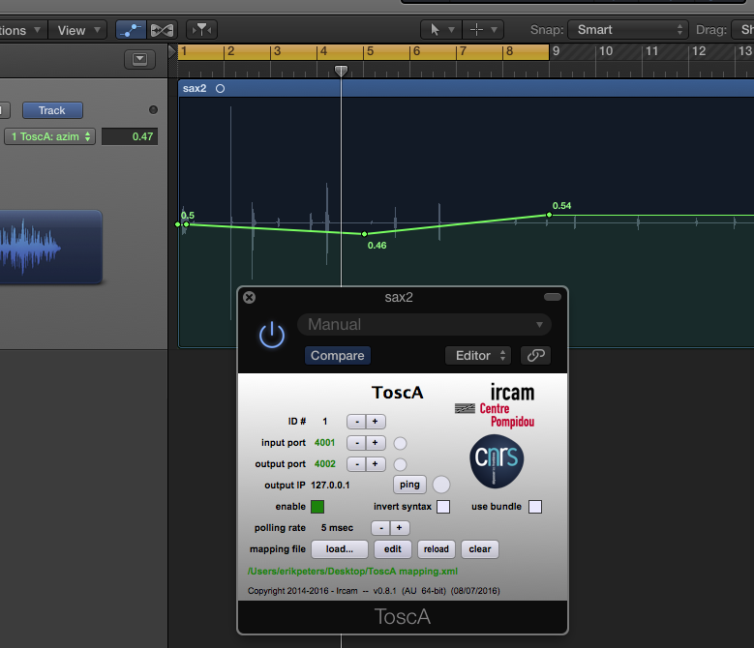This screenshot has height=648, width=754.
Task: Click the CNRS logo
Action: pos(497,460)
